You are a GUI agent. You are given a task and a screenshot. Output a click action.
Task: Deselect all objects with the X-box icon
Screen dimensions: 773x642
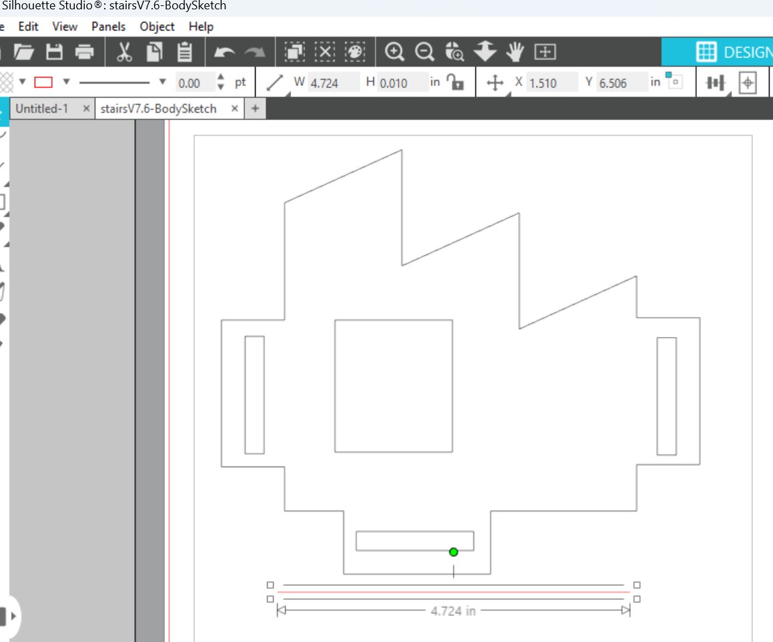pos(325,52)
